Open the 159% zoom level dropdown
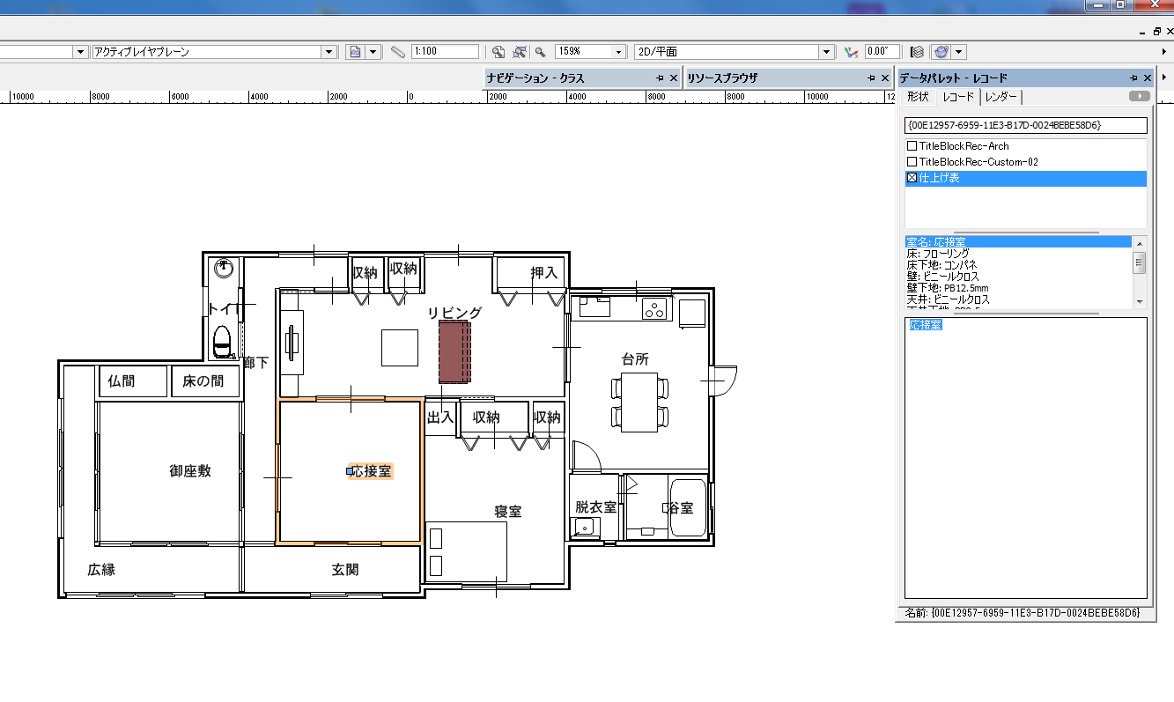This screenshot has height=702, width=1174. 618,52
